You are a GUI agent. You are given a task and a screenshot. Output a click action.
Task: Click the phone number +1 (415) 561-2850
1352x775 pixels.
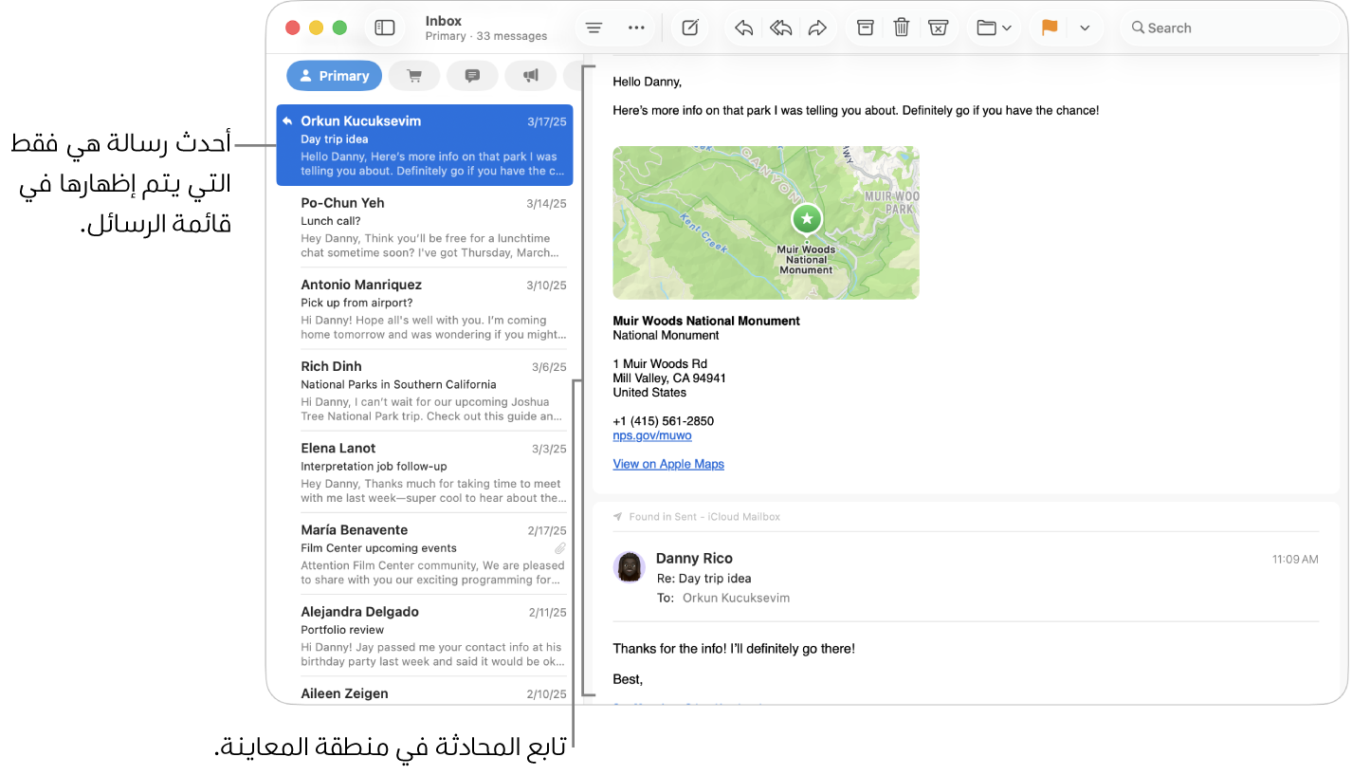[664, 421]
